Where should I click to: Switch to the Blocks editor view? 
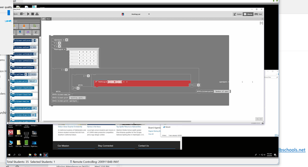(248, 14)
